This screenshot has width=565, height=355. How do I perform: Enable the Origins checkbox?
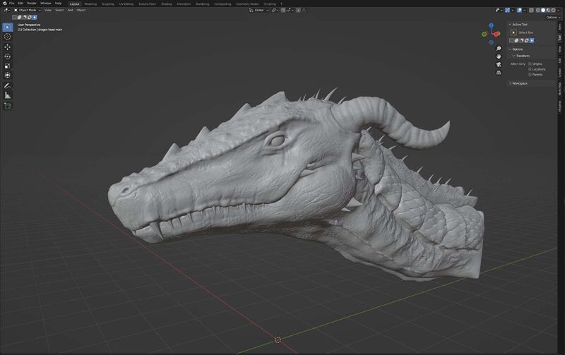click(530, 64)
